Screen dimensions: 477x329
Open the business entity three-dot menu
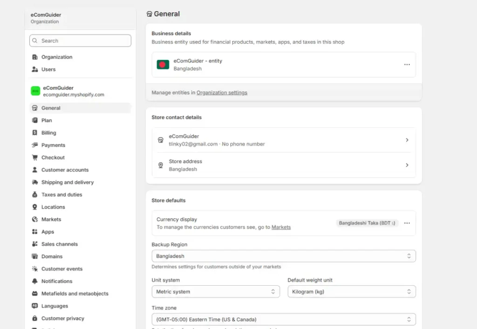(x=407, y=64)
